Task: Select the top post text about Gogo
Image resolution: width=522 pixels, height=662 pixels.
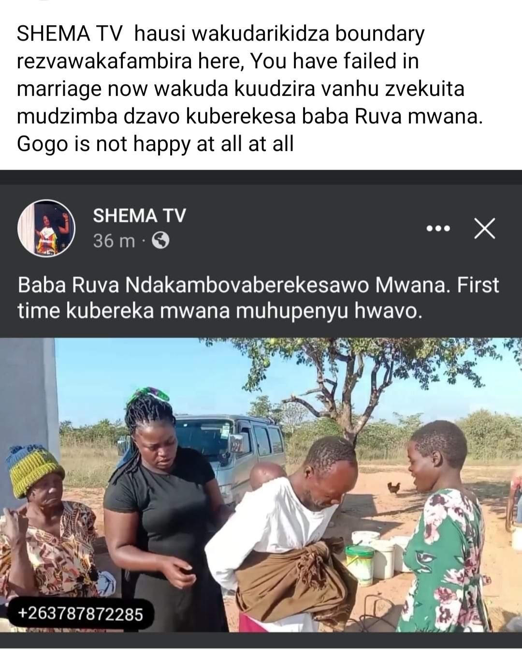Action: click(x=249, y=89)
